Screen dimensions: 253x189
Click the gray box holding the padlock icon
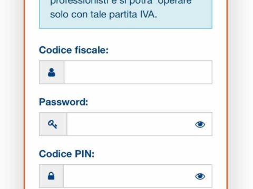click(x=52, y=176)
